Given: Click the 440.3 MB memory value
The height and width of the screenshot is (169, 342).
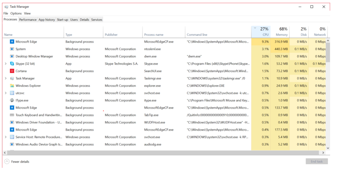Looking at the screenshot, I should pos(281,49).
